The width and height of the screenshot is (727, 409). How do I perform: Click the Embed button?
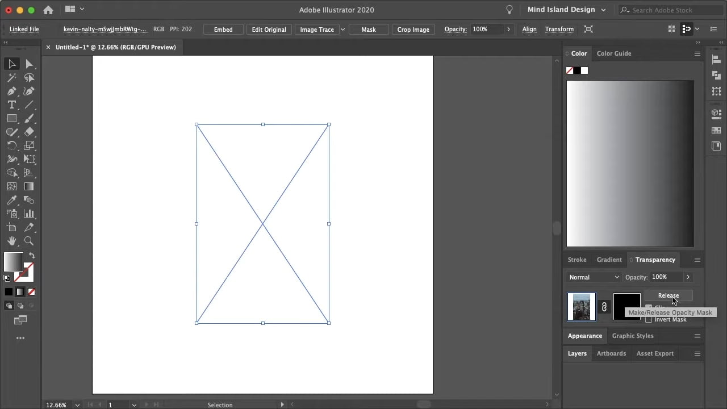pos(223,29)
